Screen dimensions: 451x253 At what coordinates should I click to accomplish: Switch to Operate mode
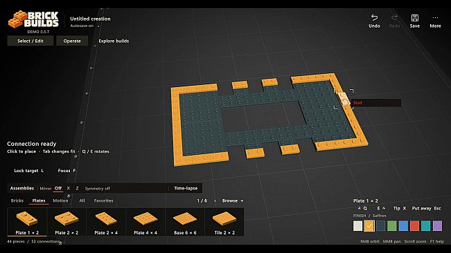(72, 41)
